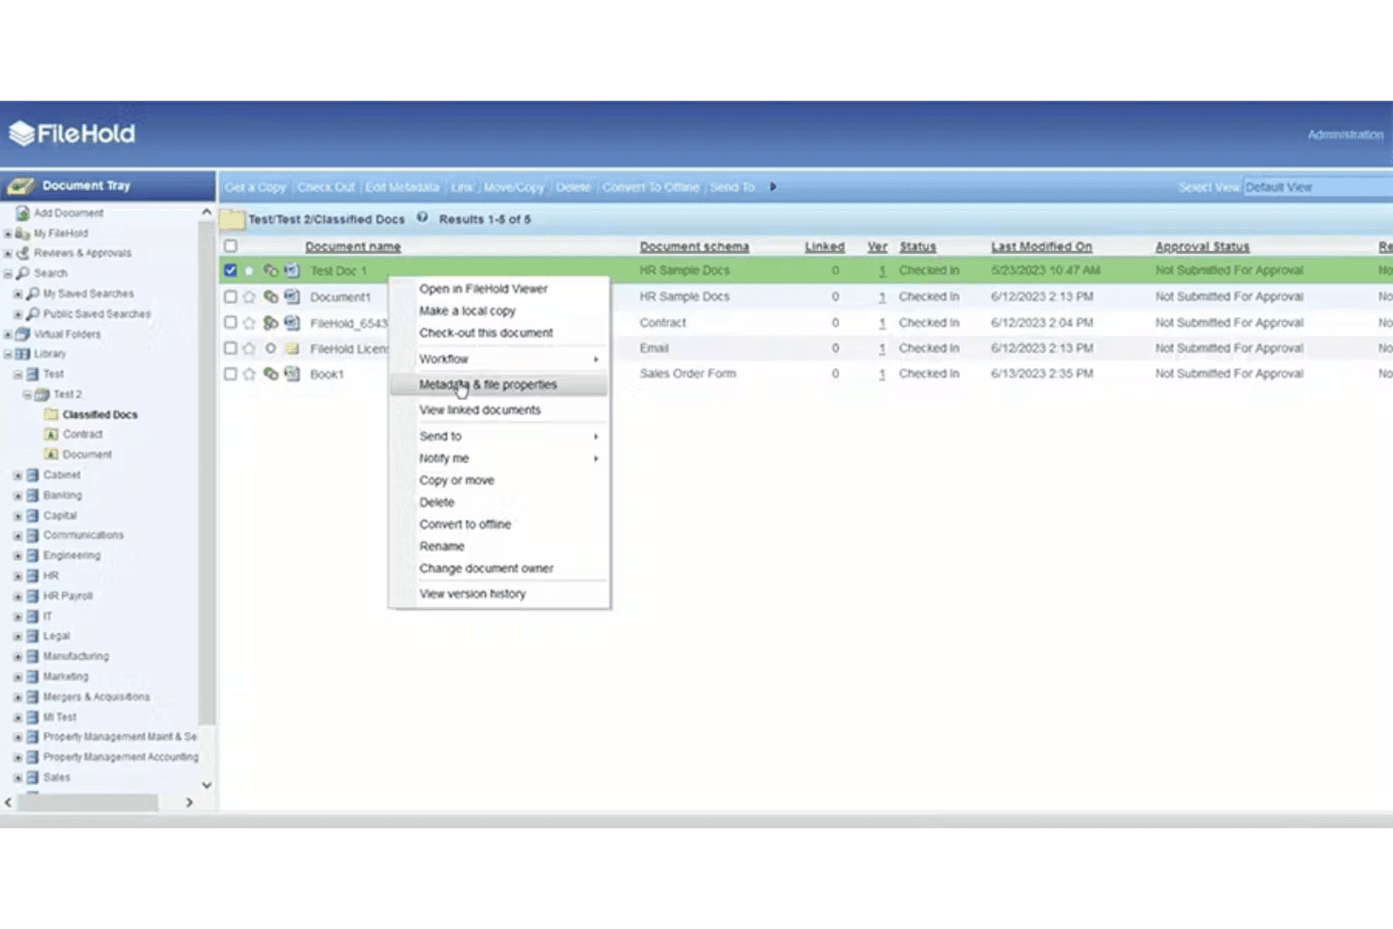Click the help icon next to Classified Docs
This screenshot has width=1393, height=929.
(x=423, y=217)
